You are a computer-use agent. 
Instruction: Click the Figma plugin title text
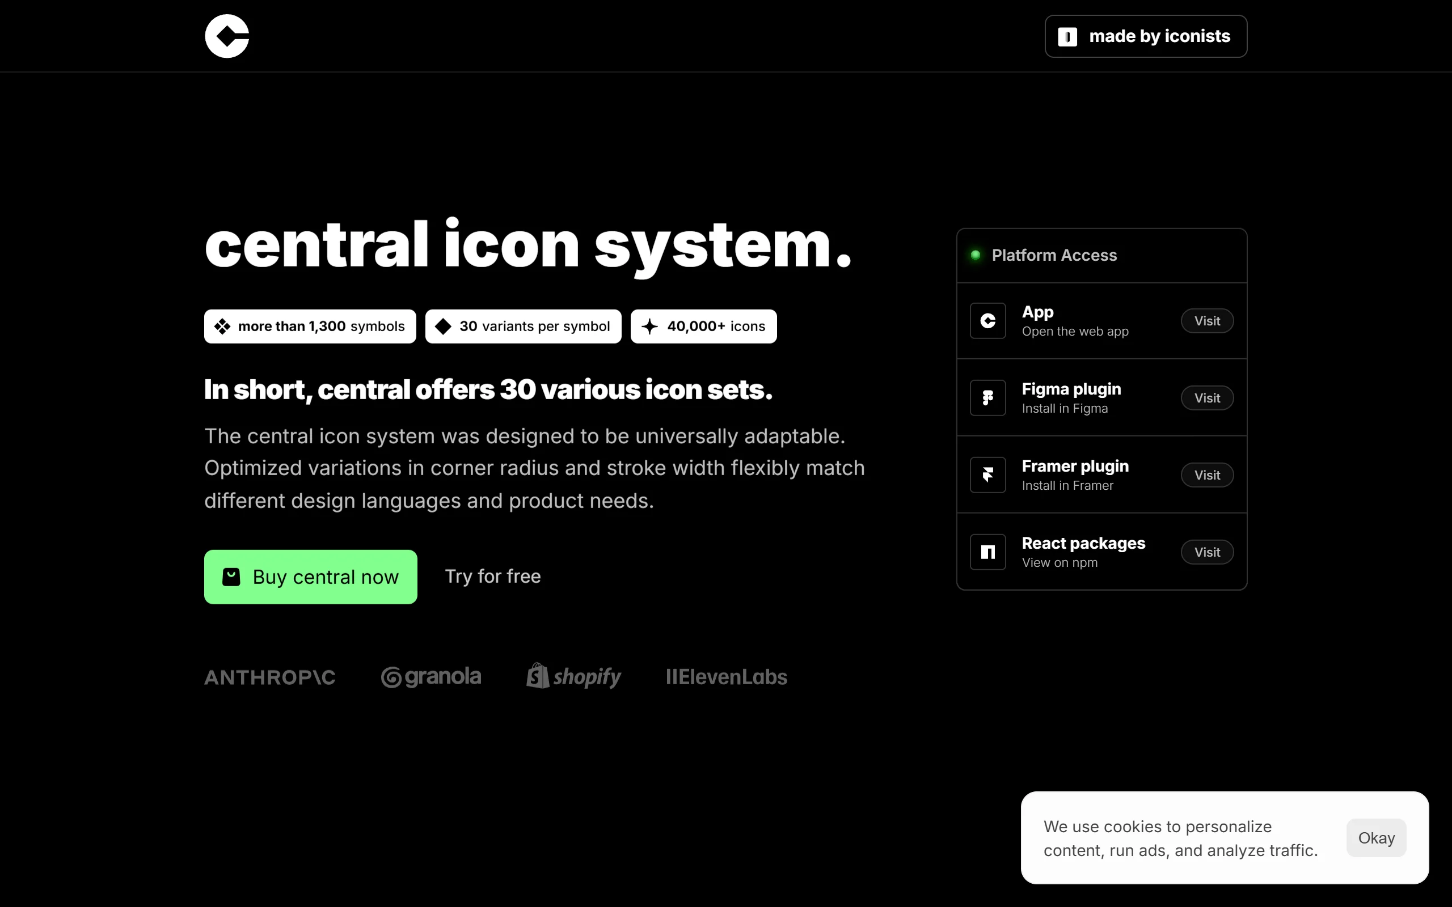[x=1071, y=389]
